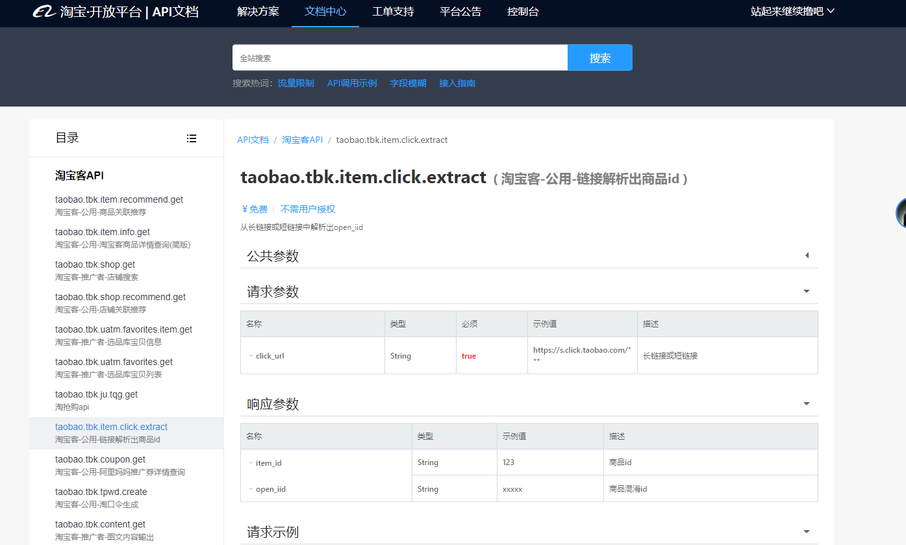The height and width of the screenshot is (545, 906).
Task: Click the 淘宝客API sidebar heading
Action: coord(79,175)
